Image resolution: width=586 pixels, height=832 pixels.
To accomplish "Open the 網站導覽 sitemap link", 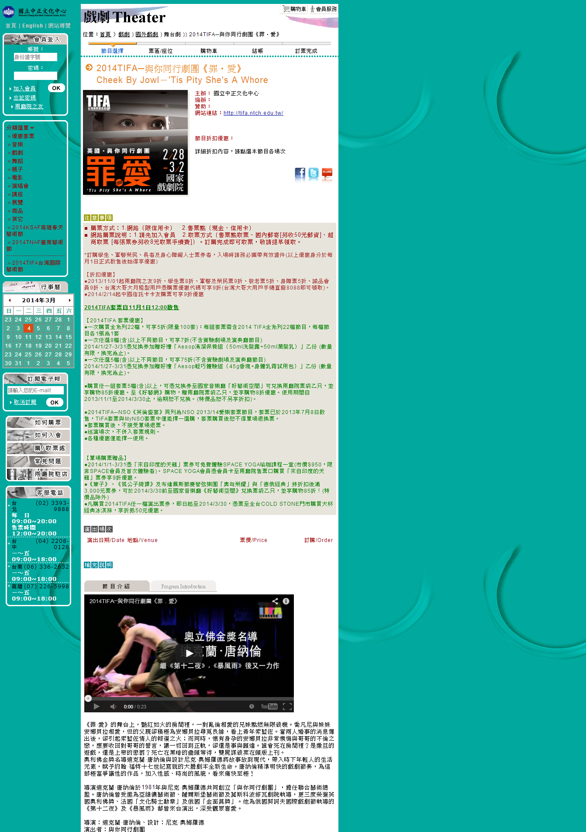I will coord(59,26).
